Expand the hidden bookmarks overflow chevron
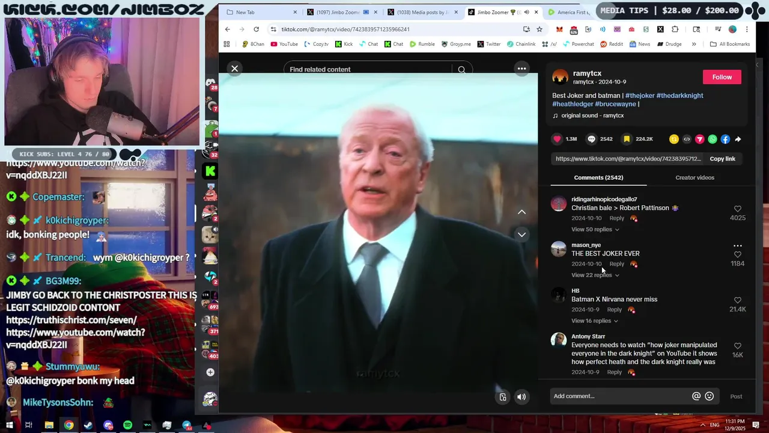This screenshot has width=769, height=433. pos(694,44)
